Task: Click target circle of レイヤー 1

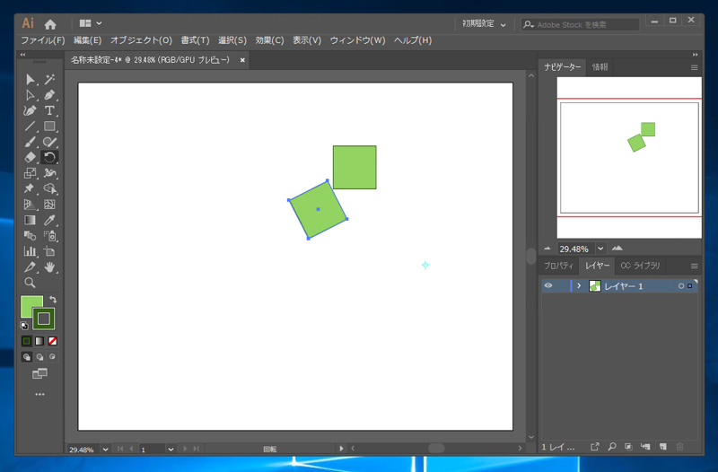Action: (x=681, y=286)
